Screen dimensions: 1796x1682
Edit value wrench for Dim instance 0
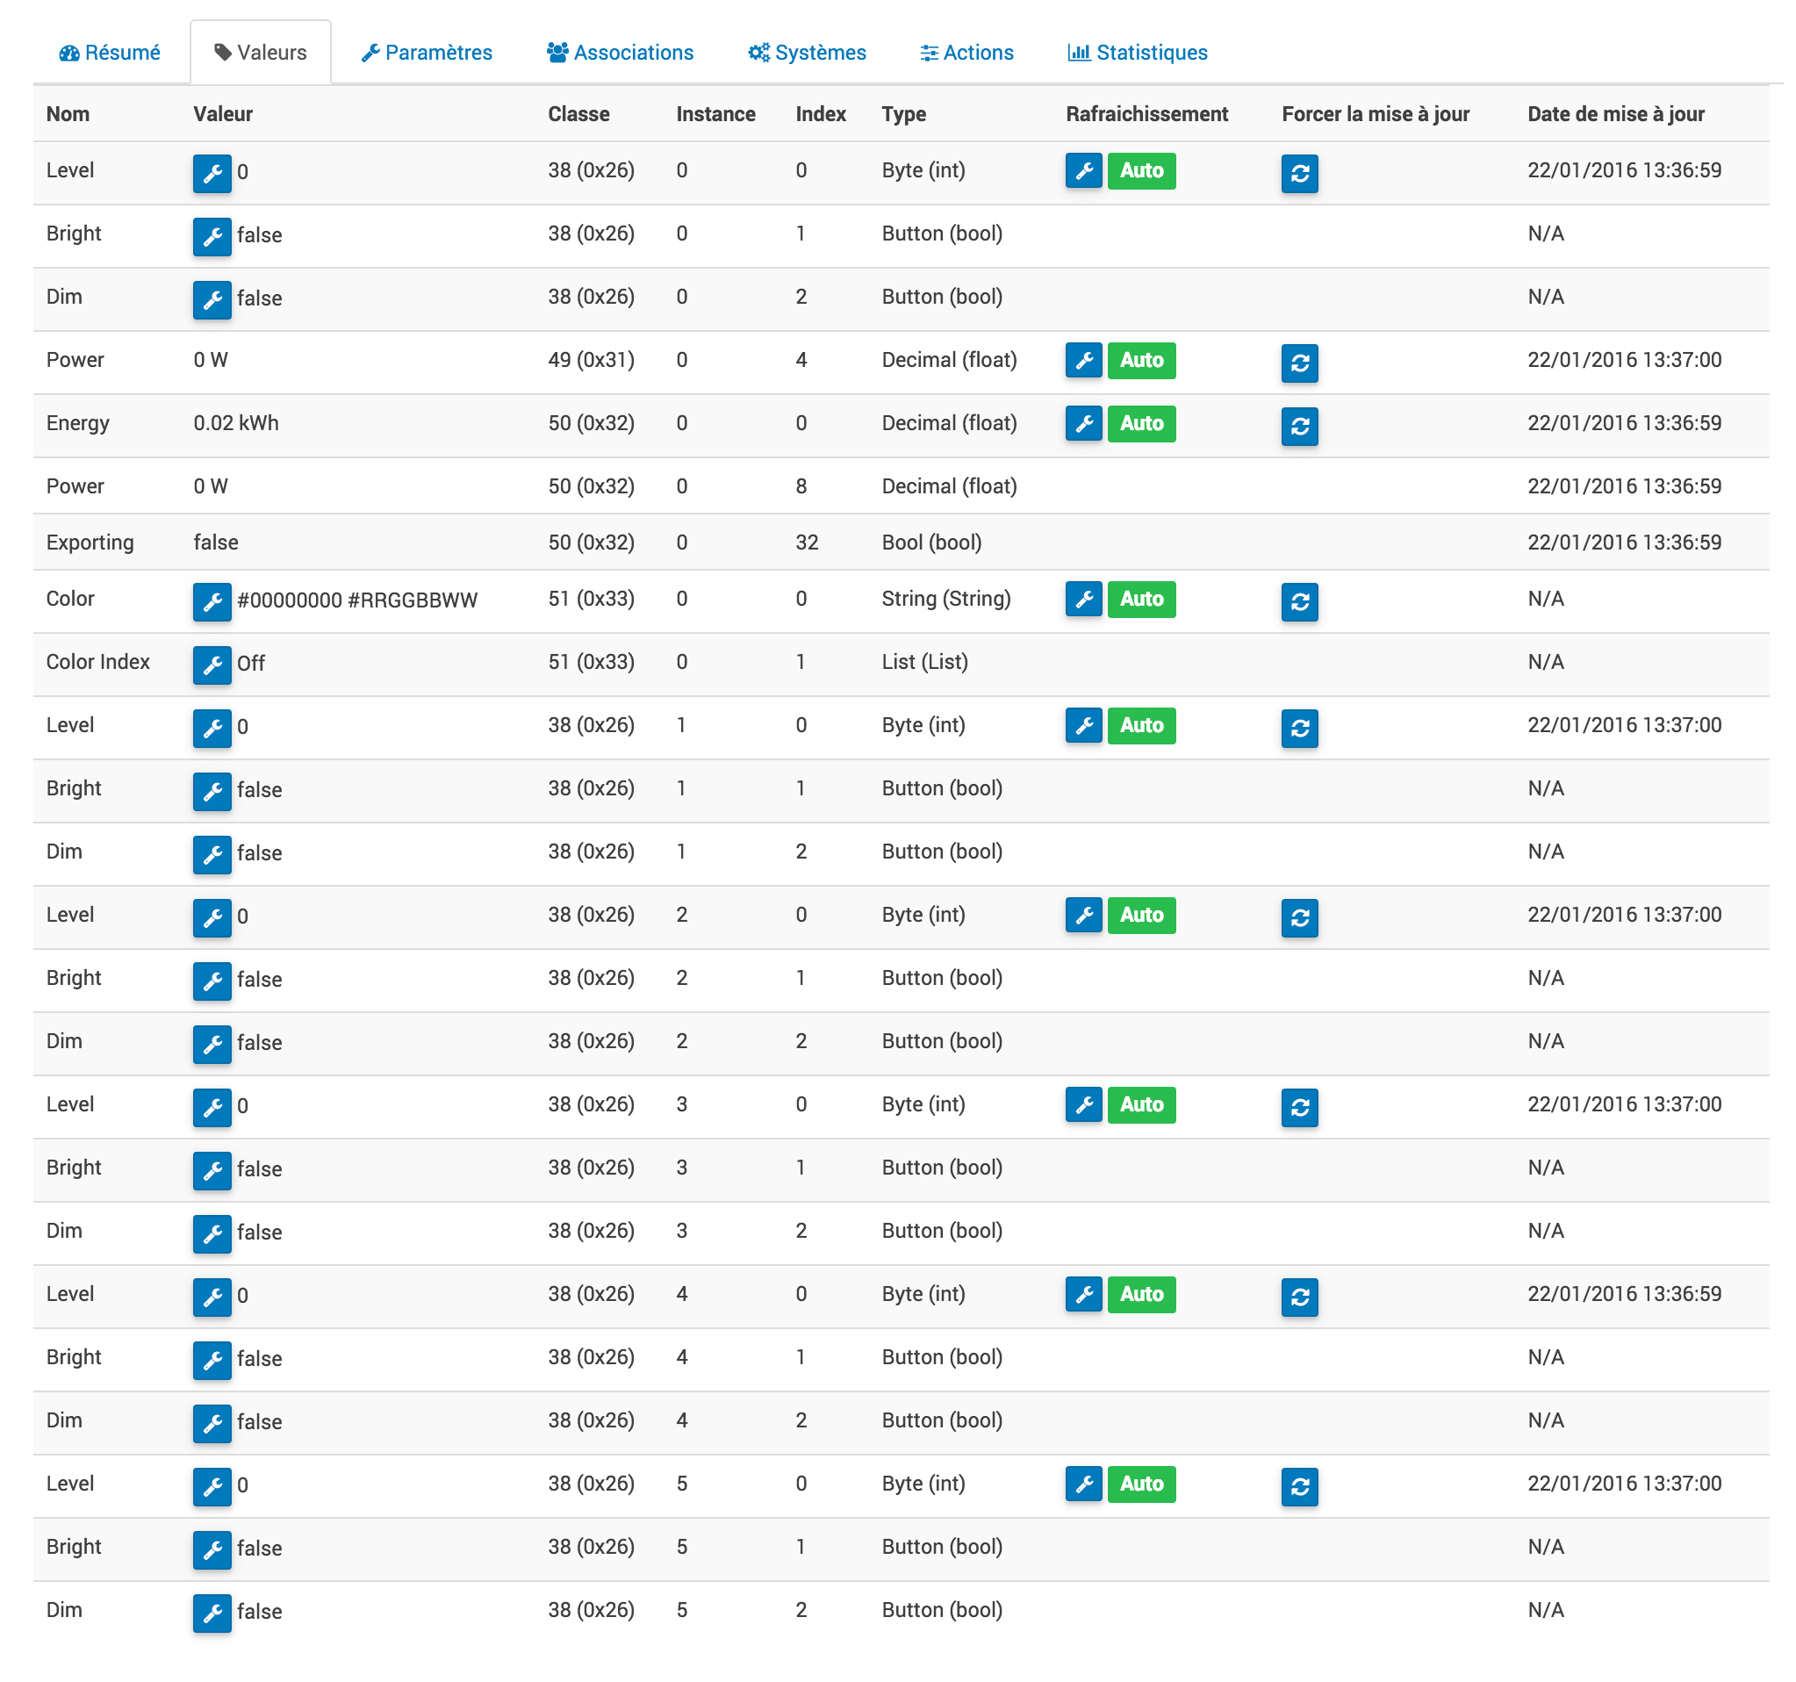[212, 300]
